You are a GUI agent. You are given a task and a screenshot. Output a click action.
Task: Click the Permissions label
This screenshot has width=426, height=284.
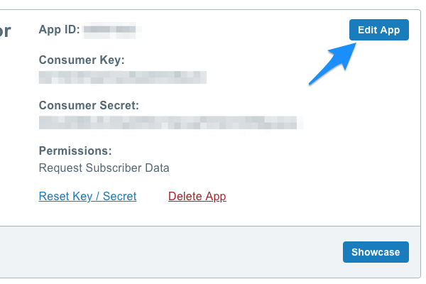coord(75,151)
